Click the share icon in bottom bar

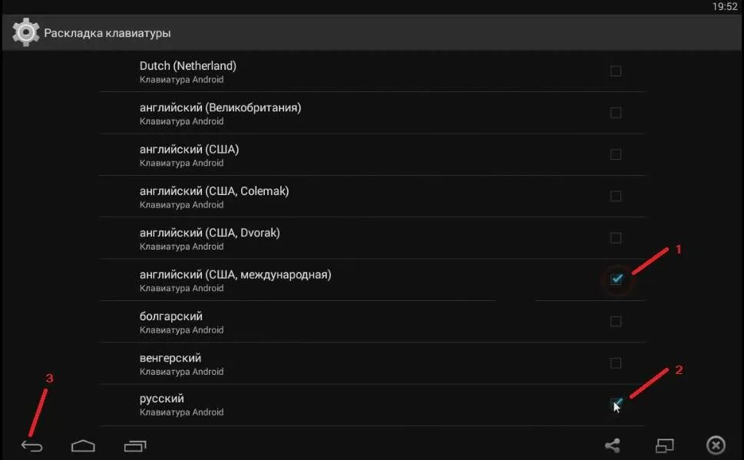coord(612,445)
